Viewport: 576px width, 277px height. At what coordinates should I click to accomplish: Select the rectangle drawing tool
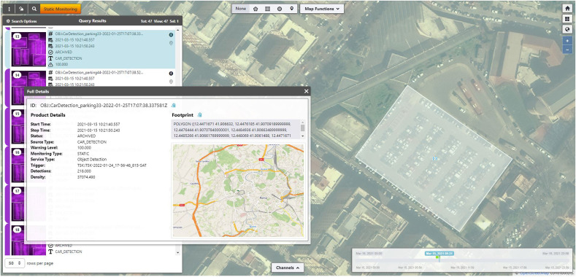tap(267, 9)
